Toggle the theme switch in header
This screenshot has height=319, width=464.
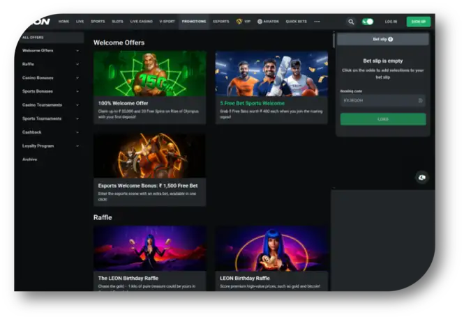point(368,22)
